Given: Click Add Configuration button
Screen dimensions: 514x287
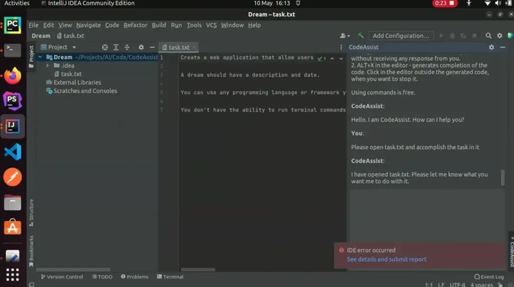Looking at the screenshot, I should click(x=401, y=36).
